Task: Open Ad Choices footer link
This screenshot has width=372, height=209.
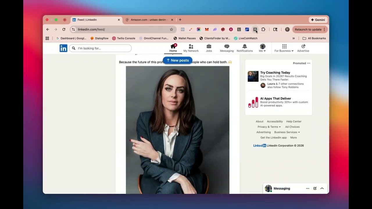Action: tap(292, 127)
